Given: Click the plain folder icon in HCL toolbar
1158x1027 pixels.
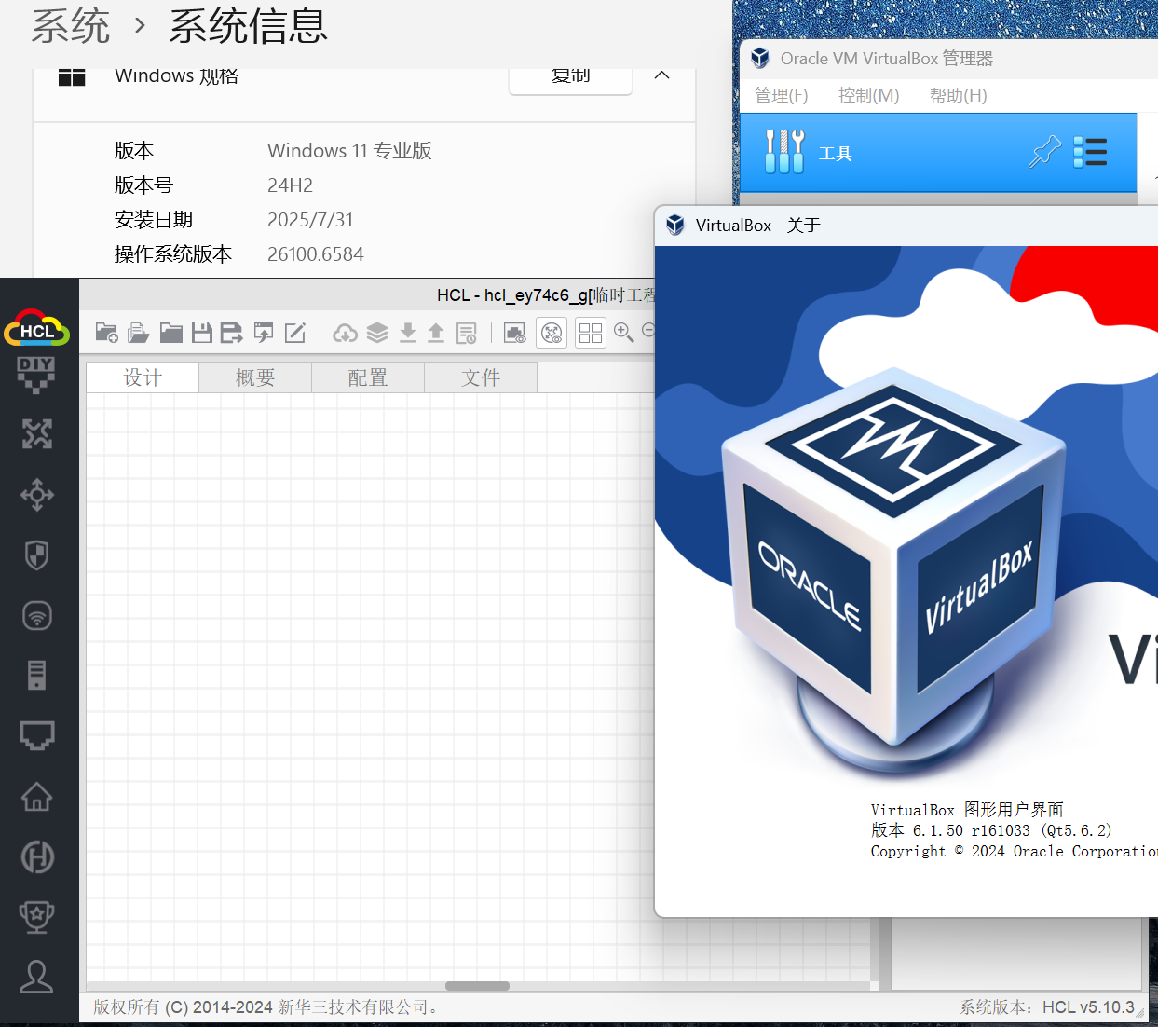Looking at the screenshot, I should [x=170, y=333].
